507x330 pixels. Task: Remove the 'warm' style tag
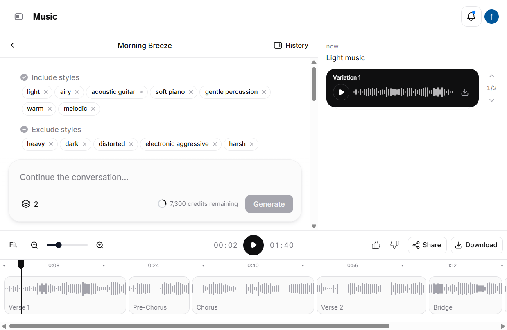[x=50, y=109]
